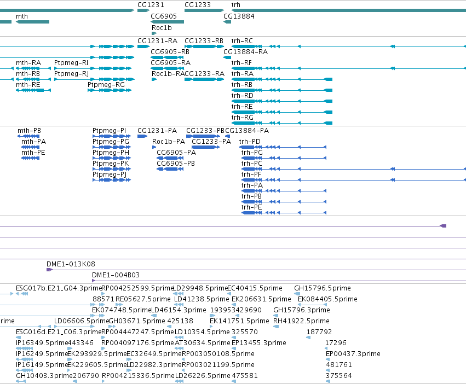
Task: Select protein Roc1b-PA
Action: (154, 147)
